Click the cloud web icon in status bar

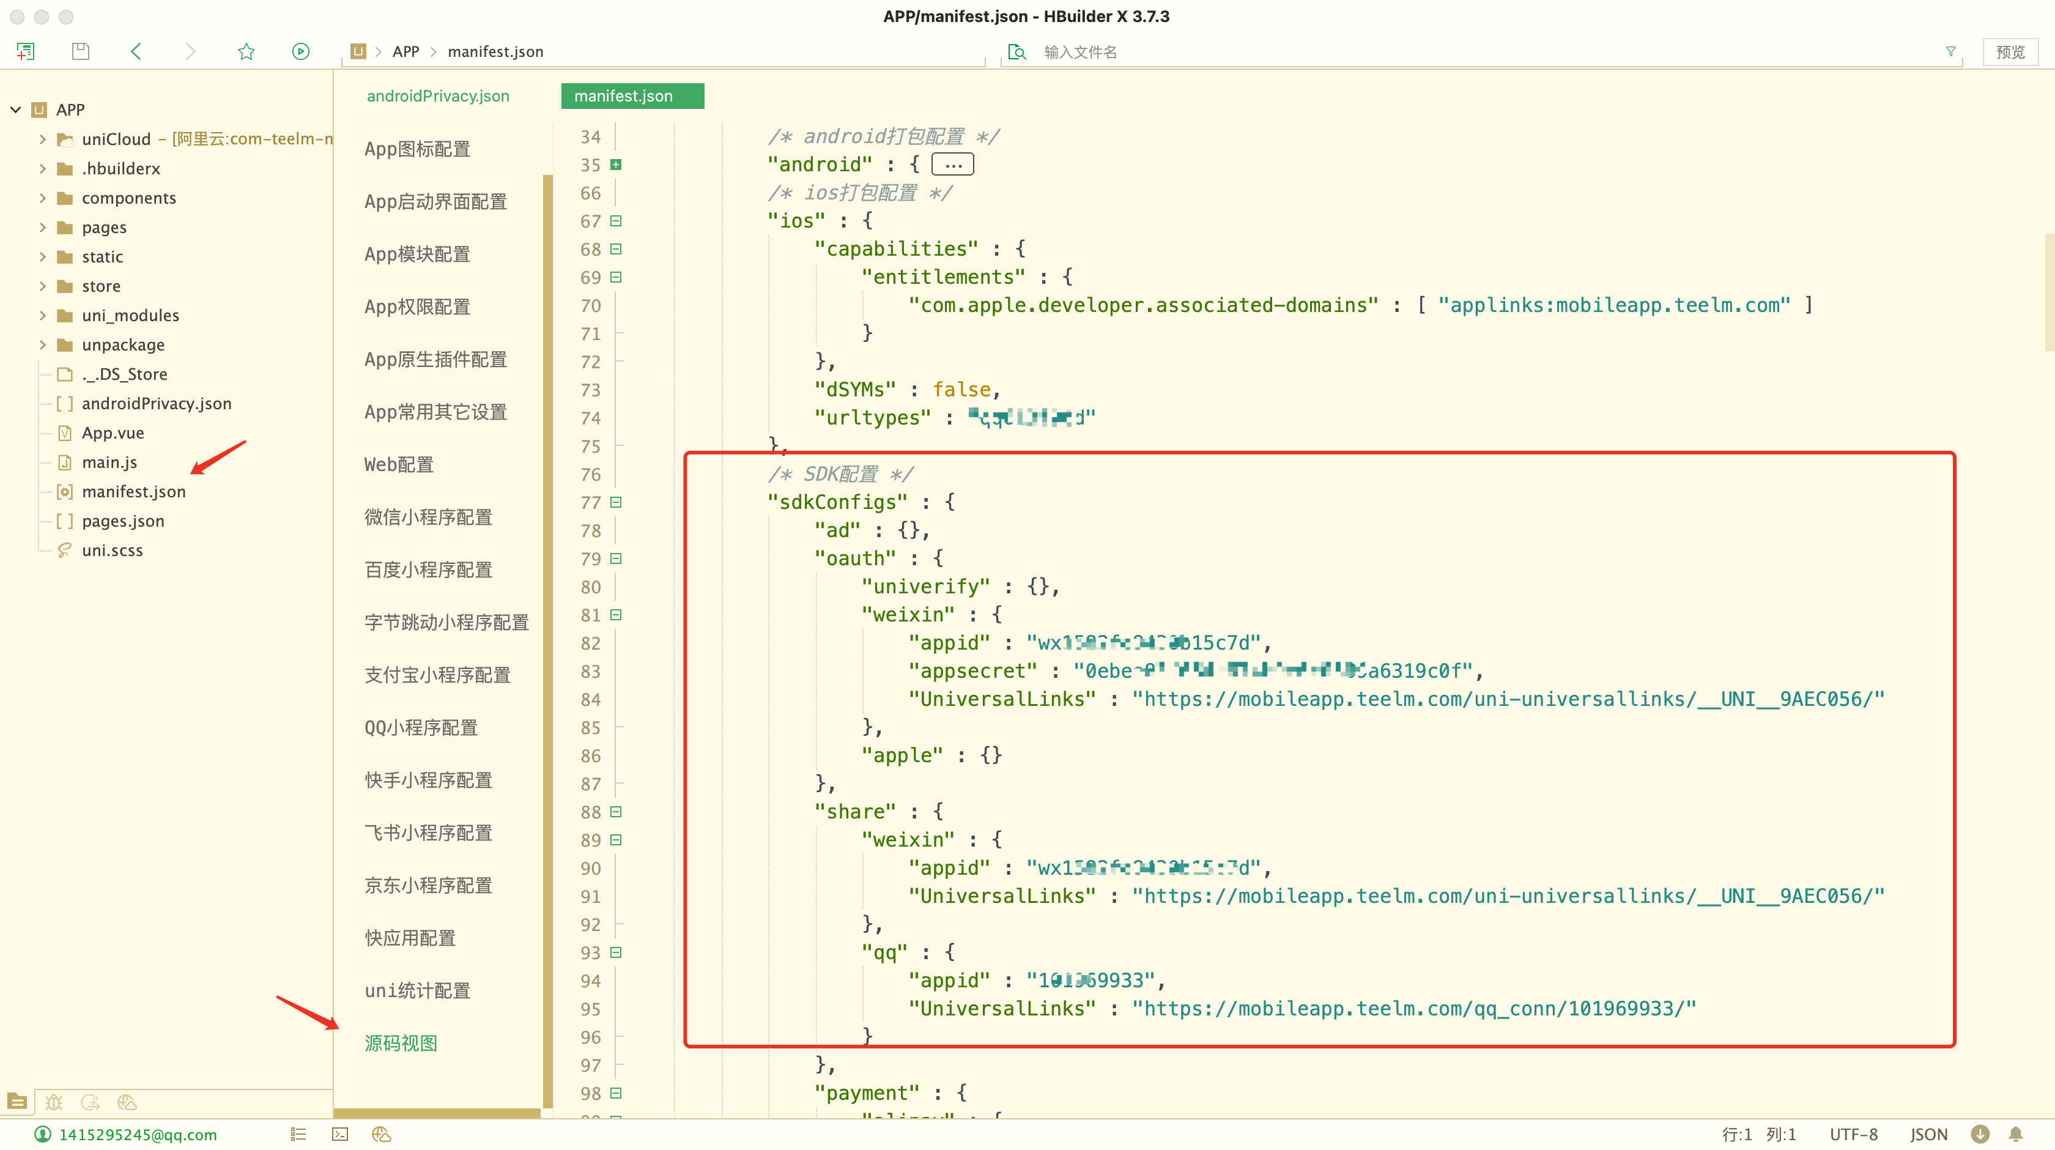(381, 1134)
